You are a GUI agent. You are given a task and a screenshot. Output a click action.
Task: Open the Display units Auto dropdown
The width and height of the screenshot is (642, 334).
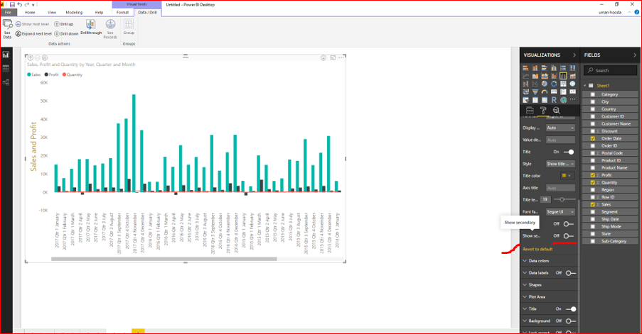pyautogui.click(x=560, y=128)
